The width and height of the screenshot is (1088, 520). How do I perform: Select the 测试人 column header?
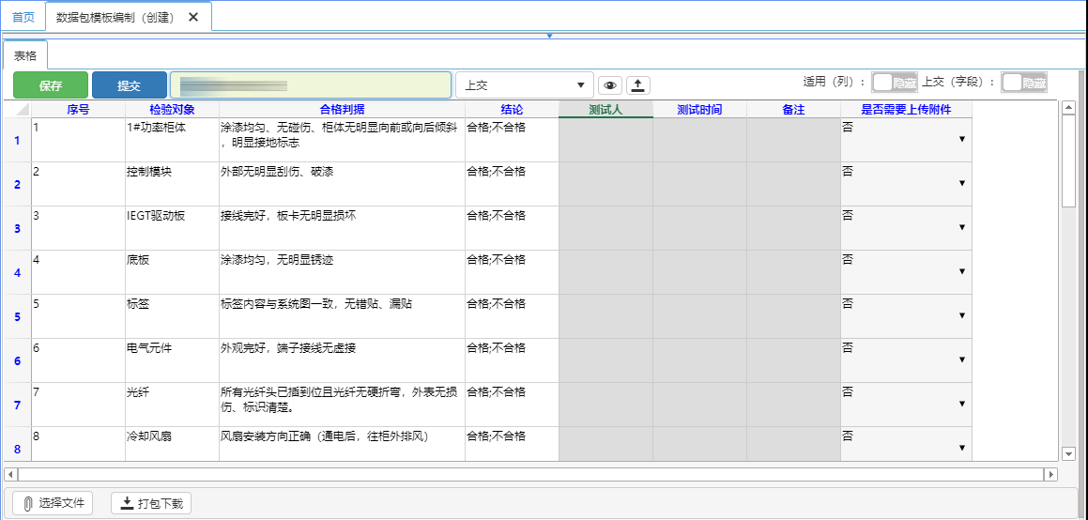(x=605, y=110)
